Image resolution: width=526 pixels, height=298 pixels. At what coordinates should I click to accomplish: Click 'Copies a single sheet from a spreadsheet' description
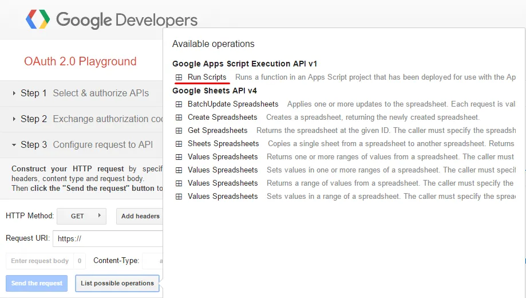391,144
